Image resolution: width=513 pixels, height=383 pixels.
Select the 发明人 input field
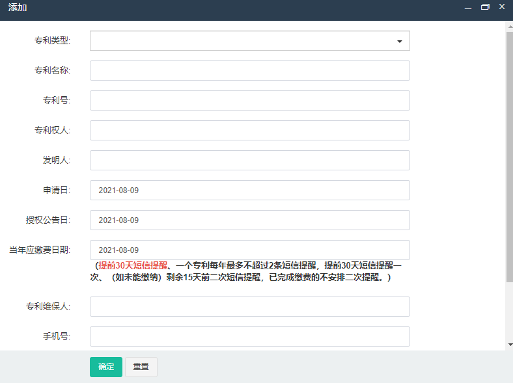249,160
